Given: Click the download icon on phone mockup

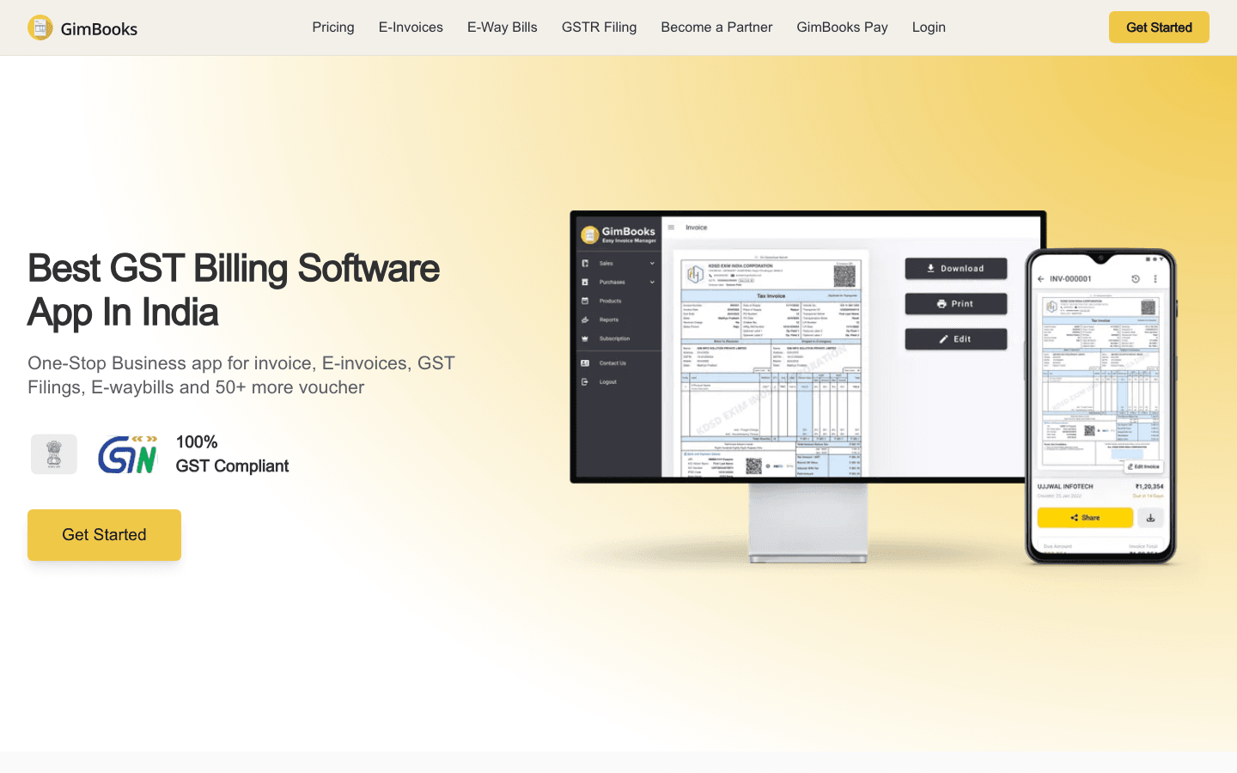Looking at the screenshot, I should [1151, 518].
